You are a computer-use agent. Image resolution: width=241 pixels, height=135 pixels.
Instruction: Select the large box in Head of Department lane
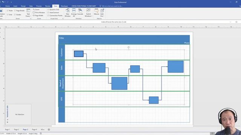[119, 83]
